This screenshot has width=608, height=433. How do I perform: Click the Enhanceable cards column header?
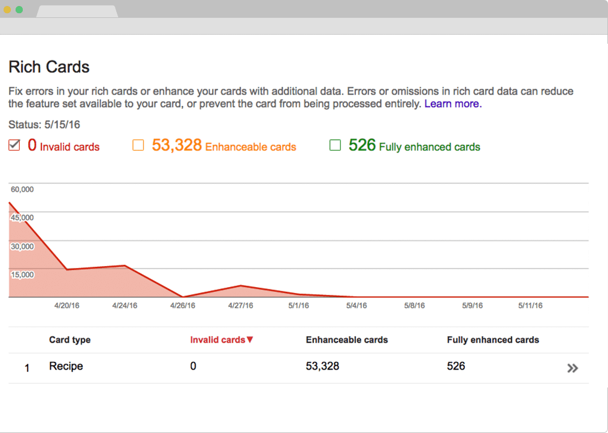point(346,340)
